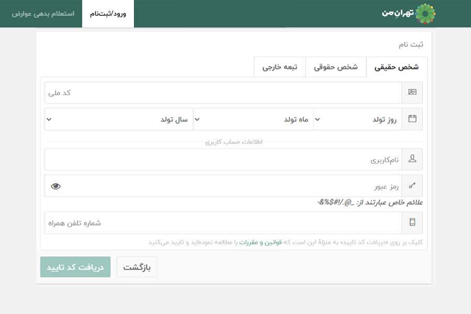Click the national ID card icon
The image size is (471, 314).
point(412,93)
